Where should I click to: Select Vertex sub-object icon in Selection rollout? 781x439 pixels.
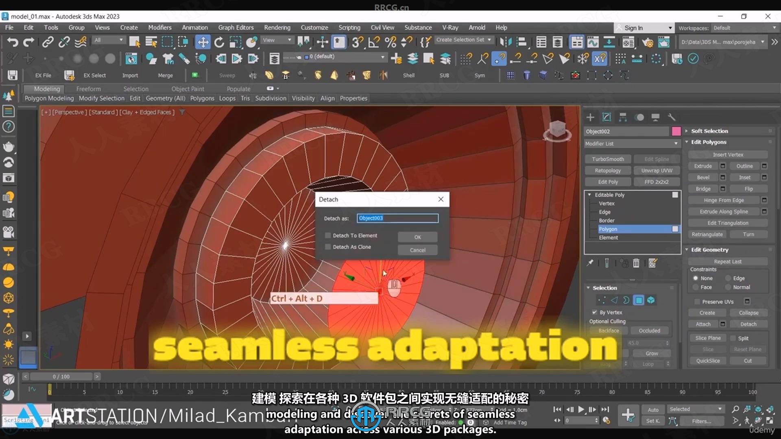(601, 300)
